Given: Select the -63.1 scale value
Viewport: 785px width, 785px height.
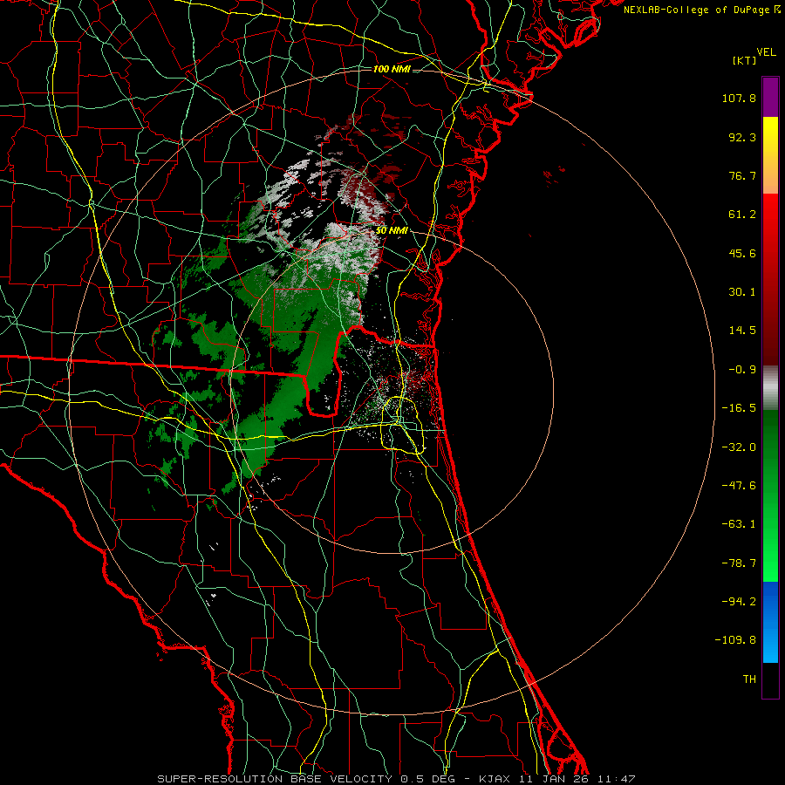Looking at the screenshot, I should (739, 524).
